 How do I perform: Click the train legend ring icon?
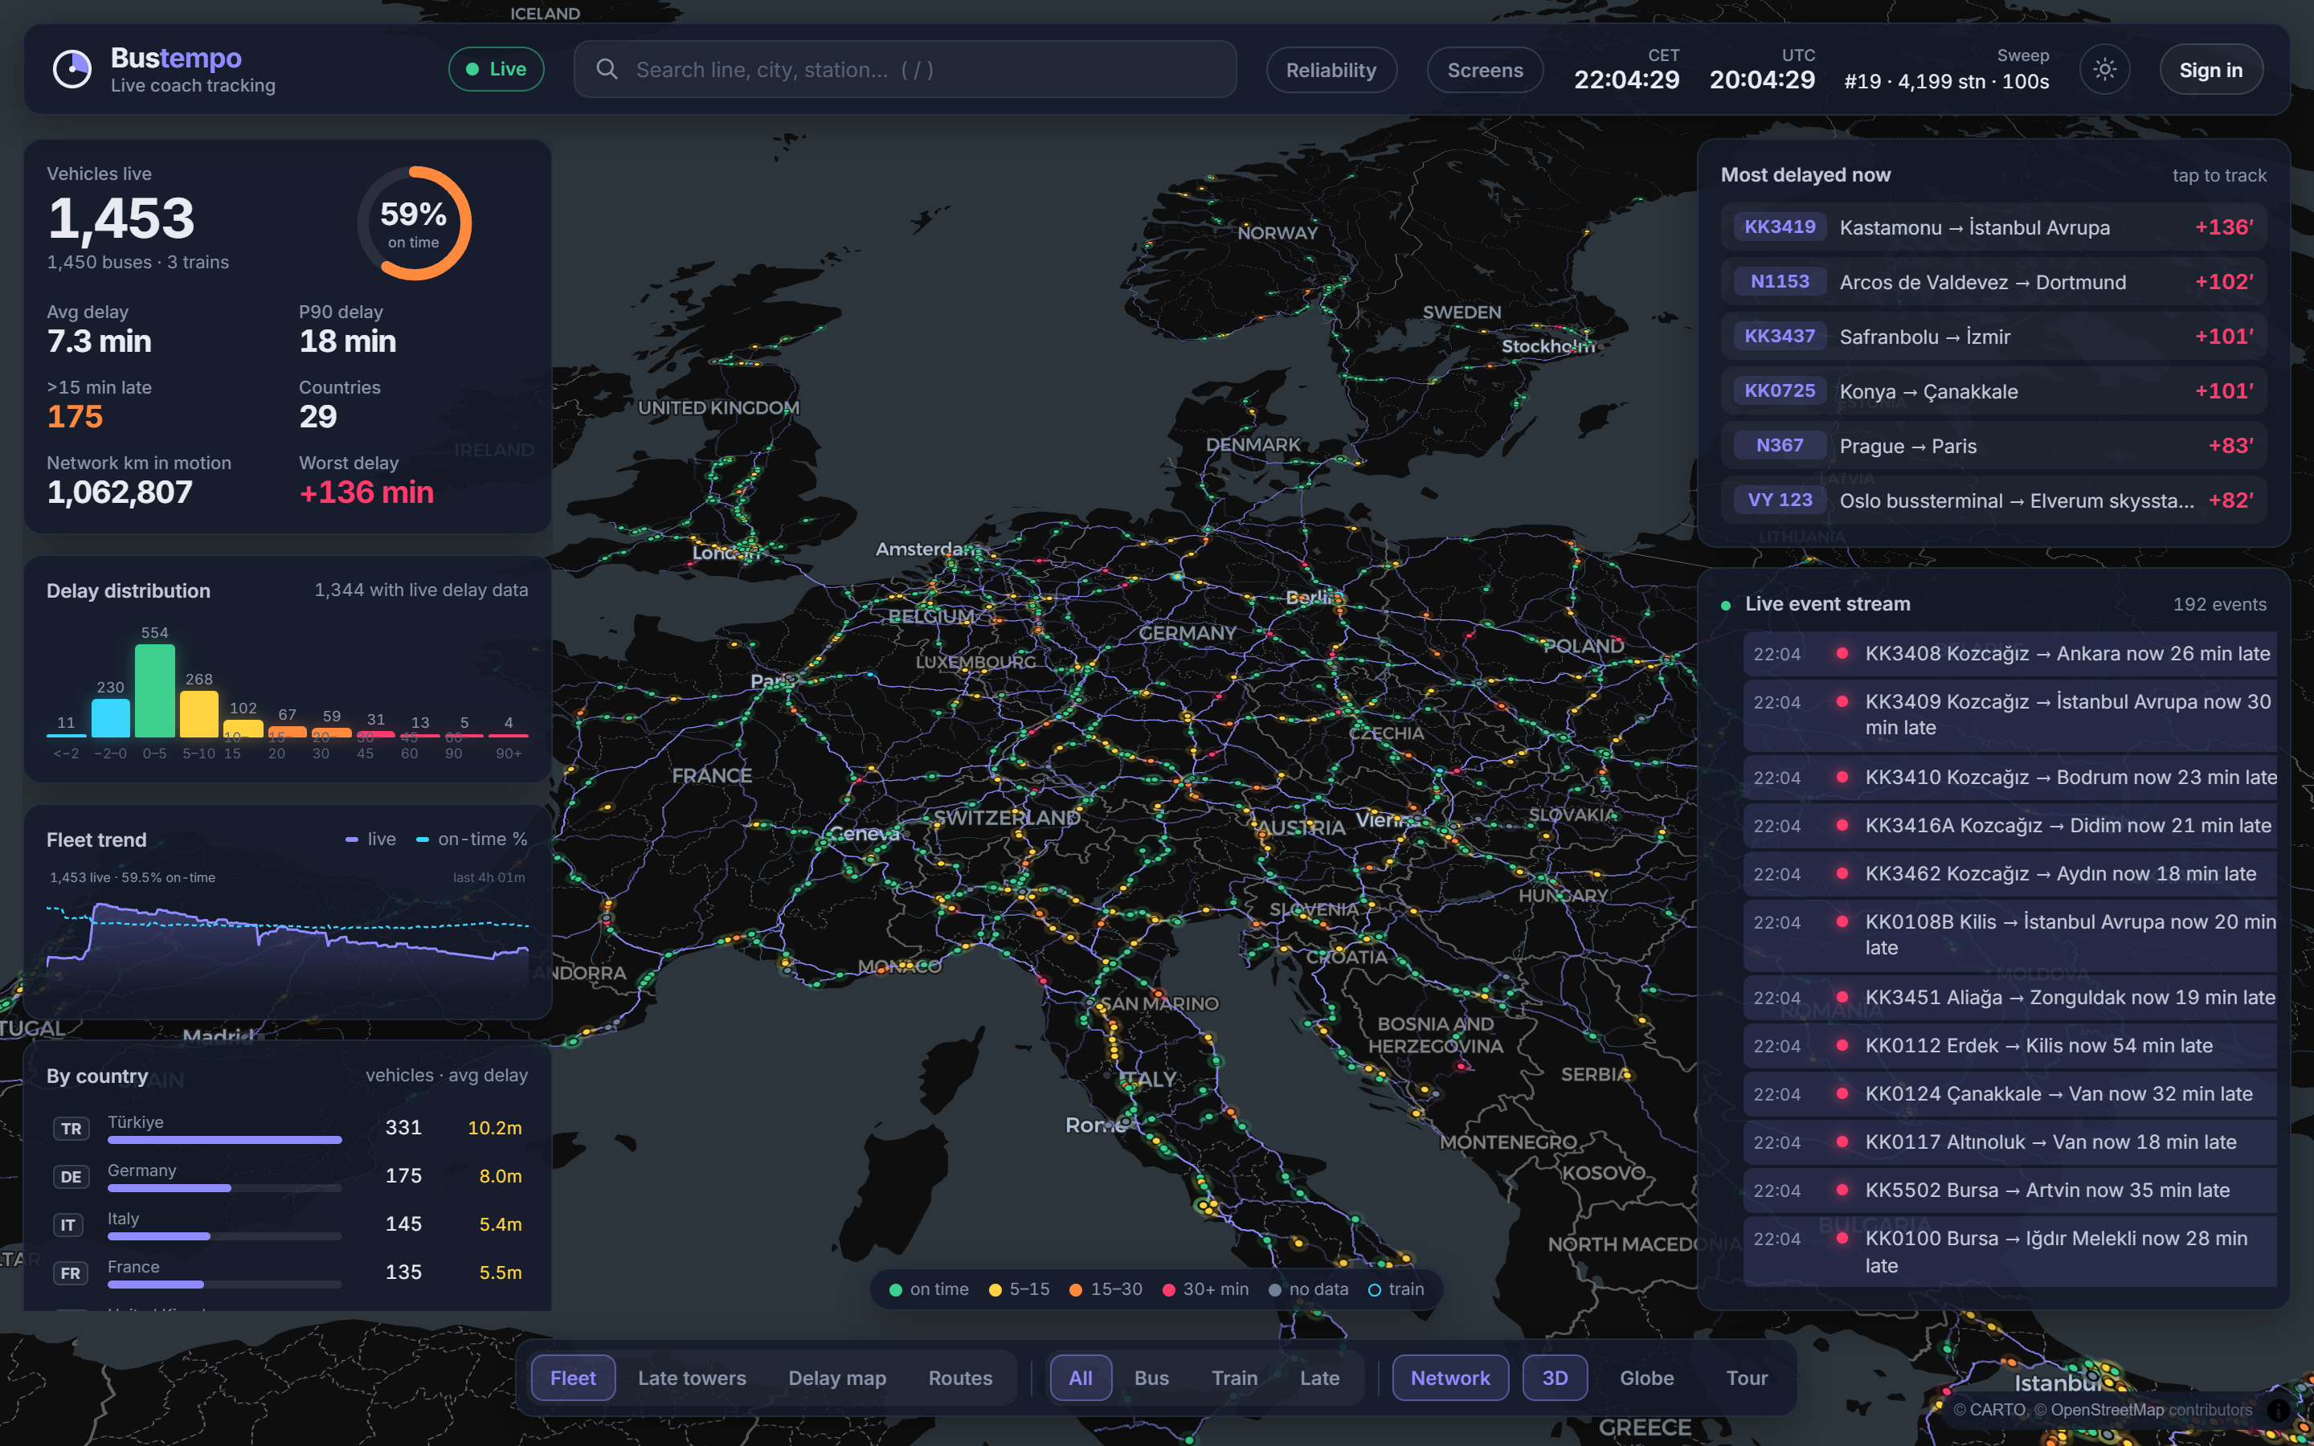[x=1374, y=1289]
